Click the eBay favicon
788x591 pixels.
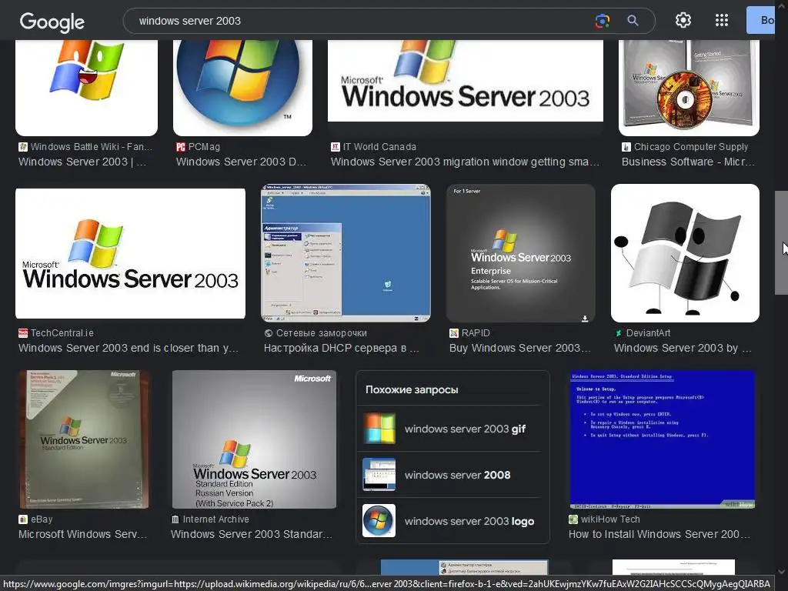pos(23,519)
